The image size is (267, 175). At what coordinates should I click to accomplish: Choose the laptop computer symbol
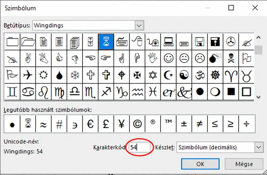tap(168, 42)
